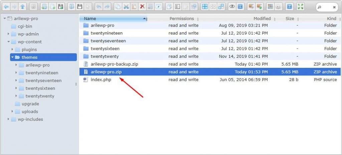Delete selection with the red X icon
342x155 pixels.
pos(142,7)
